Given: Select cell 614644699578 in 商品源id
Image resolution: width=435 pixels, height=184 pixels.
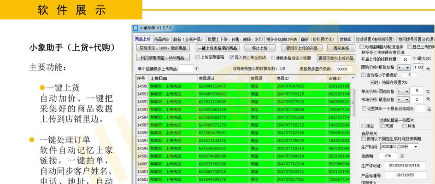Looking at the screenshot, I should point(223,179).
